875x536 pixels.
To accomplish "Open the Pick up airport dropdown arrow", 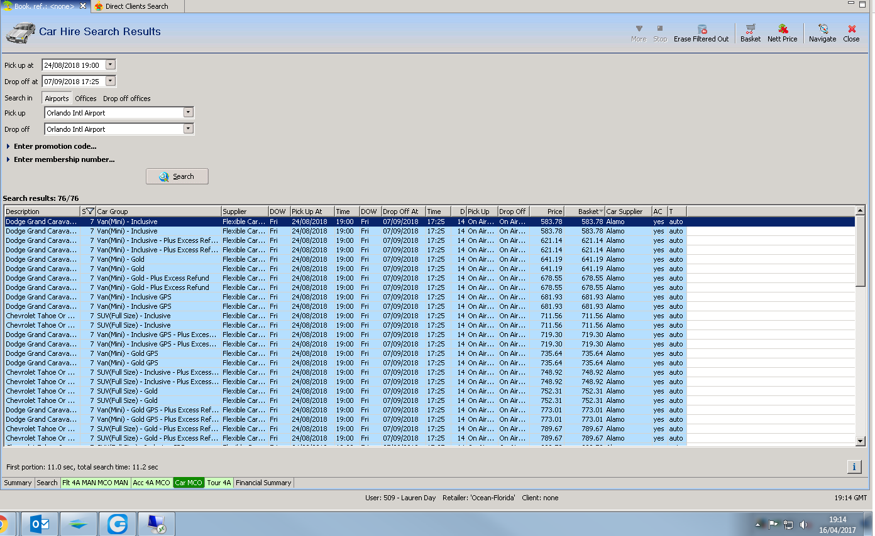I will coord(188,112).
